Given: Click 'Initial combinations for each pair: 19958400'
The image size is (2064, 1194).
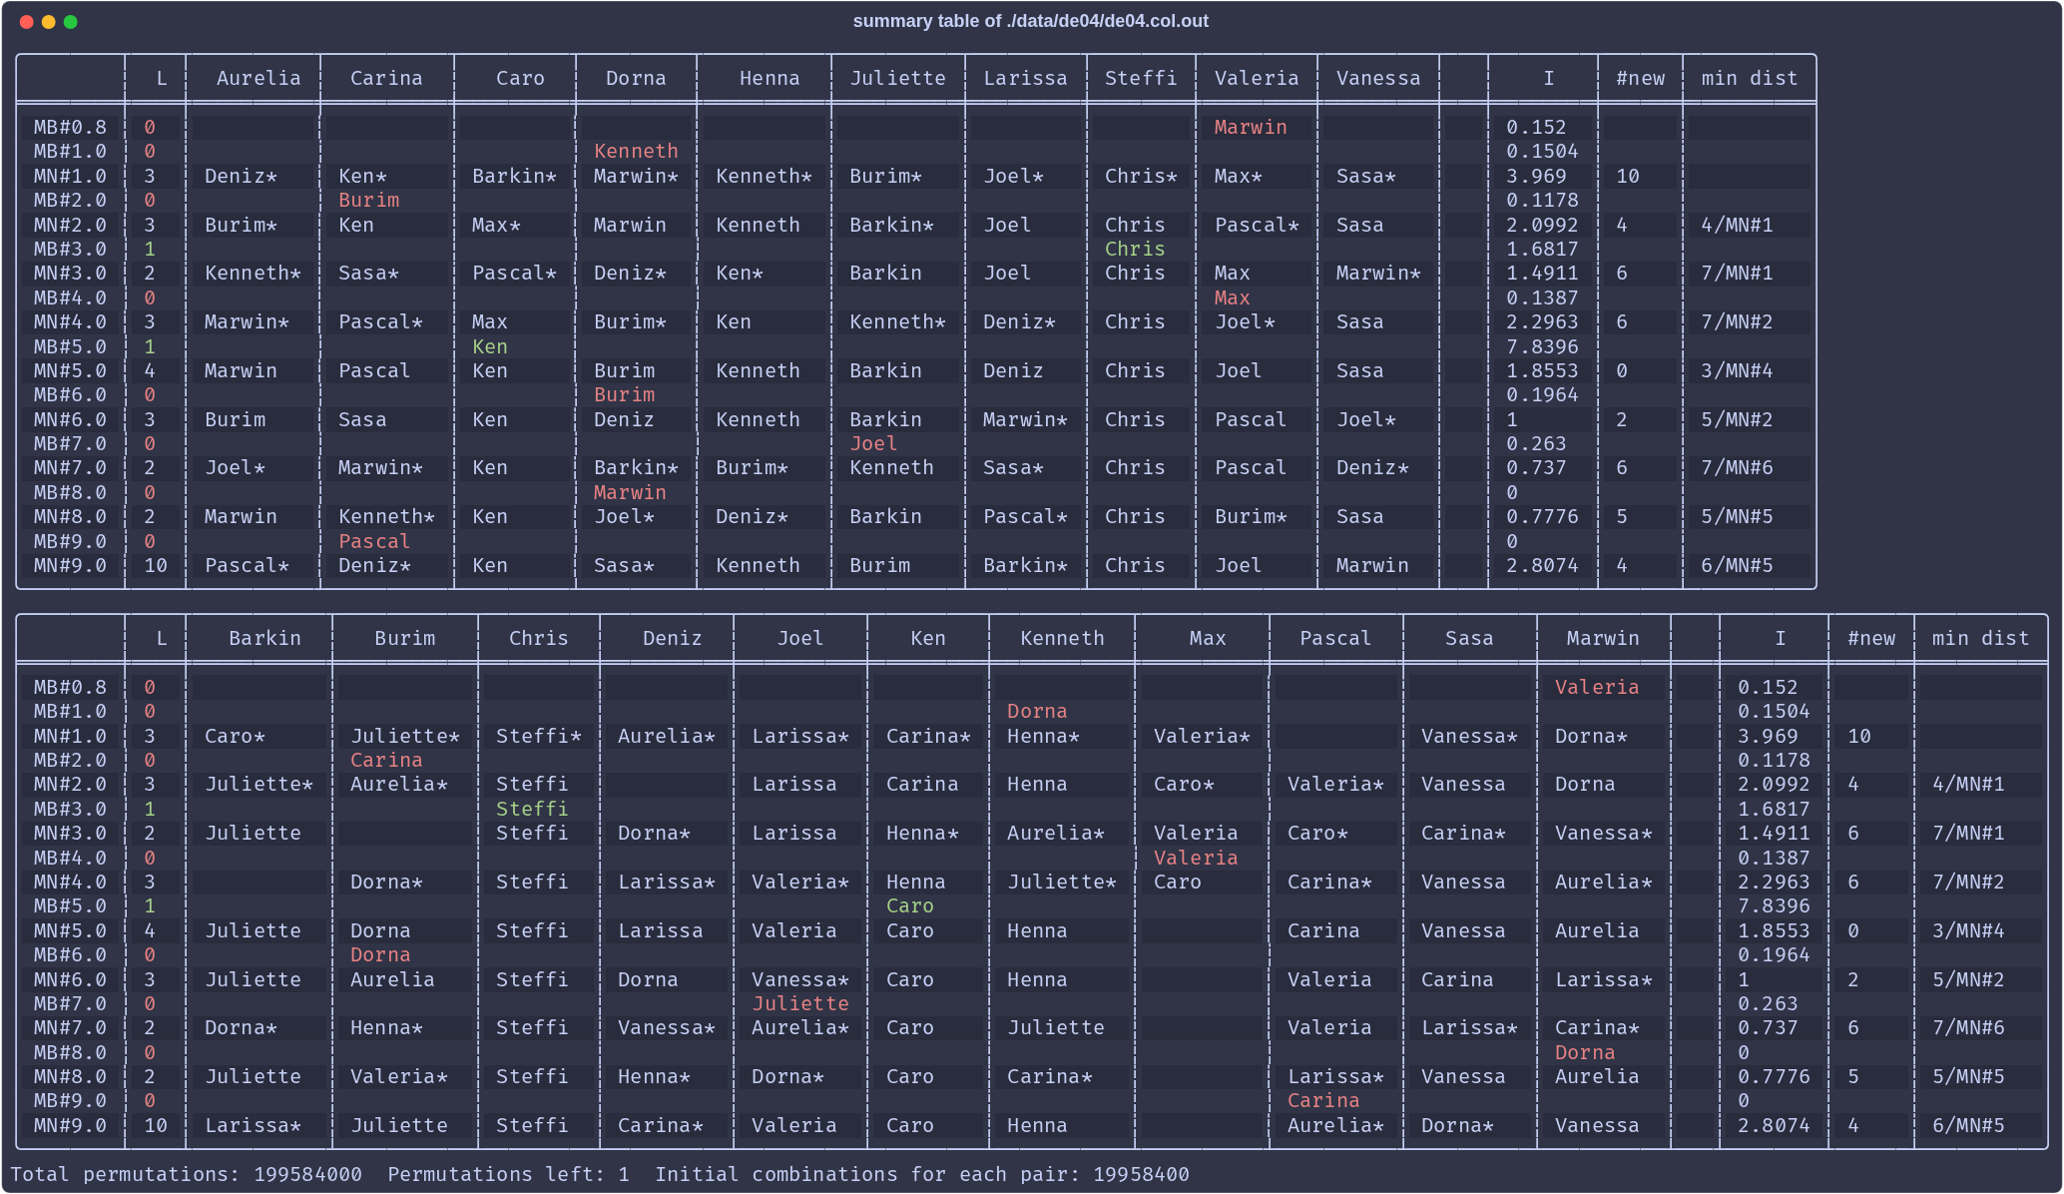Looking at the screenshot, I should coord(922,1174).
